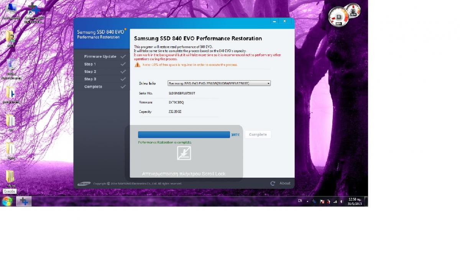Viewport: 460px width, 258px height.
Task: Click the Windows Start button
Action: coord(7,201)
